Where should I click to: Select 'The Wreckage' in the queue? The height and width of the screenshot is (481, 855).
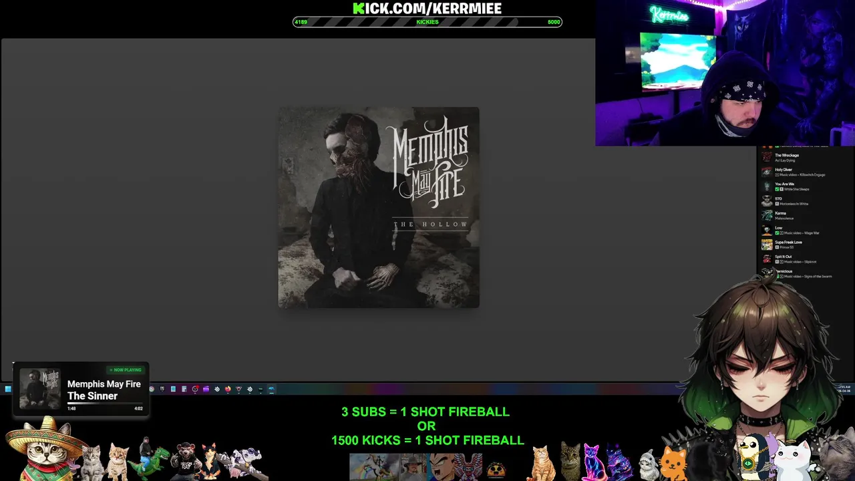pos(786,155)
